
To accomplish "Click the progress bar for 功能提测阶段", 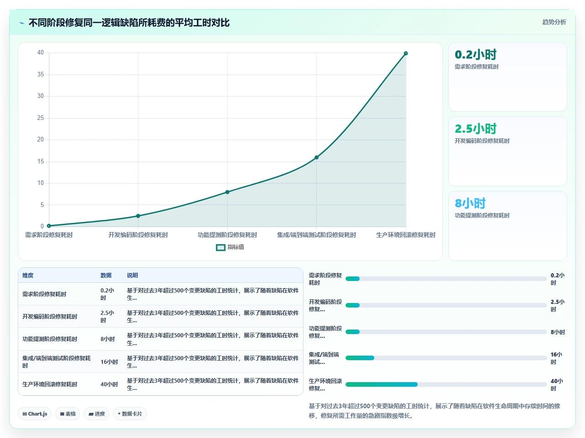I will 446,332.
